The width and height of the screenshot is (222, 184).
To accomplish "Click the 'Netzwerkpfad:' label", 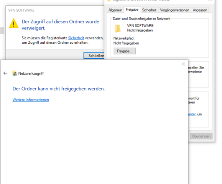I will pyautogui.click(x=124, y=38).
